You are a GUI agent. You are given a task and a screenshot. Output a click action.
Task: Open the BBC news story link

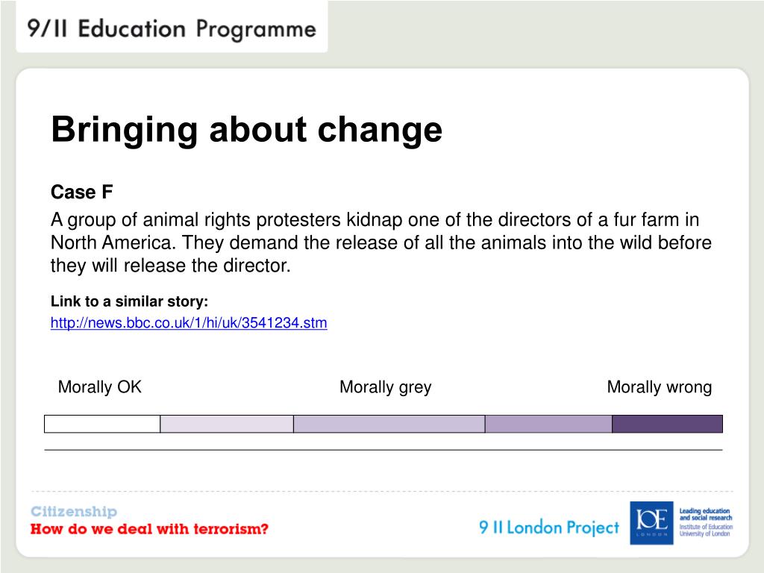[189, 322]
